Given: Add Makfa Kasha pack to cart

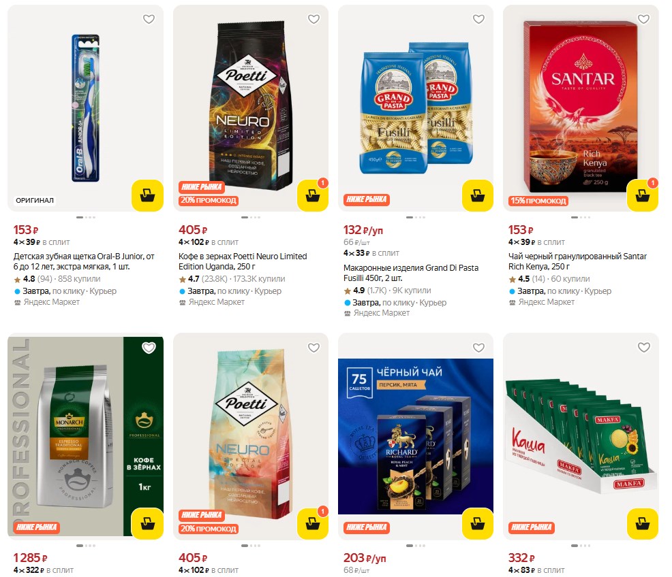Looking at the screenshot, I should coord(643,523).
